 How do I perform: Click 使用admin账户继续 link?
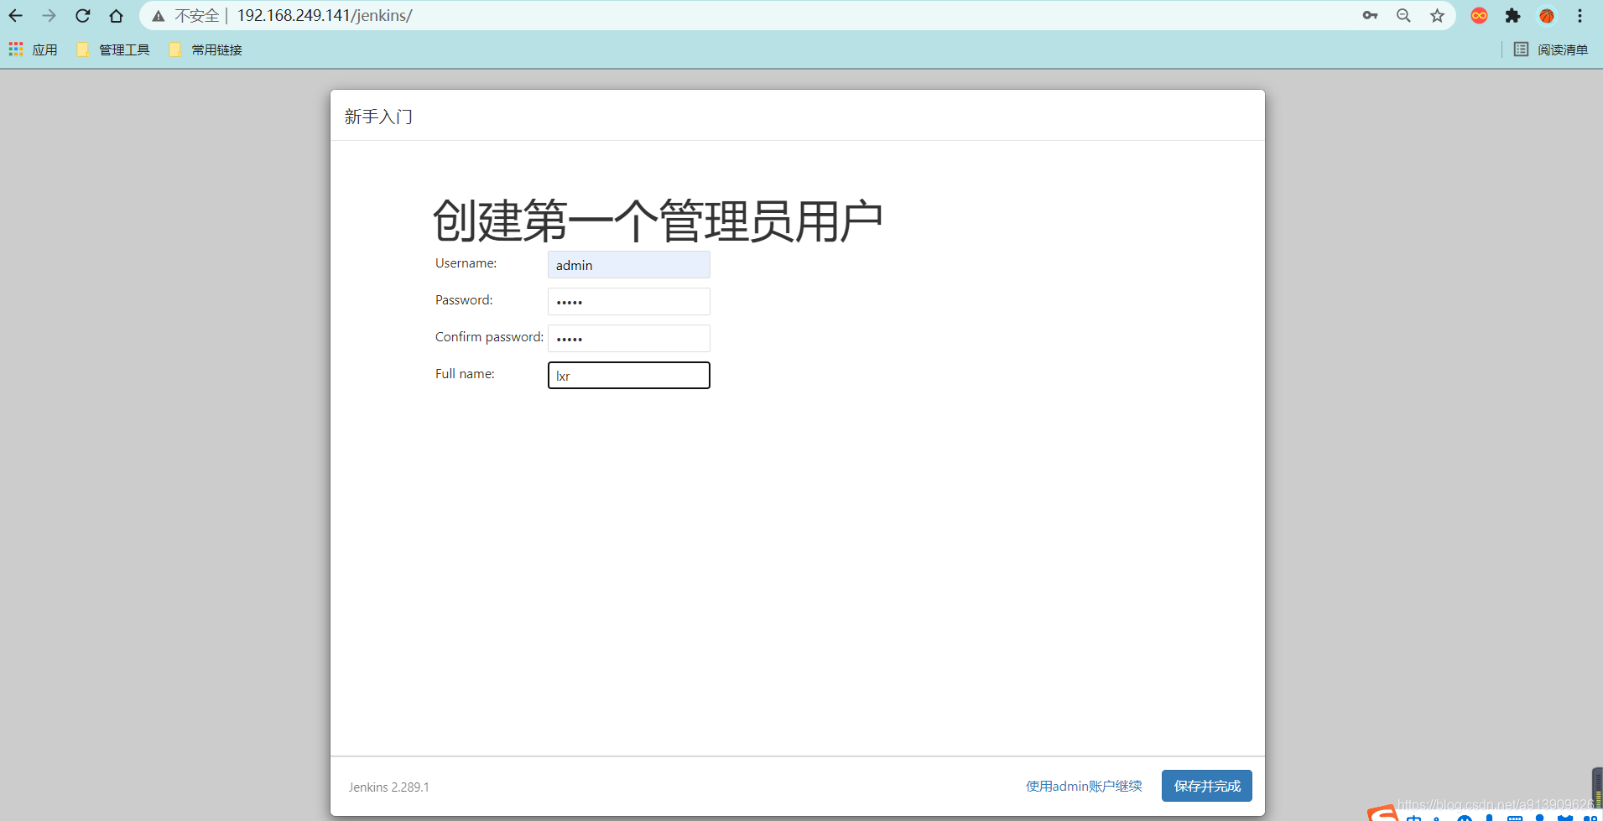click(x=1084, y=786)
